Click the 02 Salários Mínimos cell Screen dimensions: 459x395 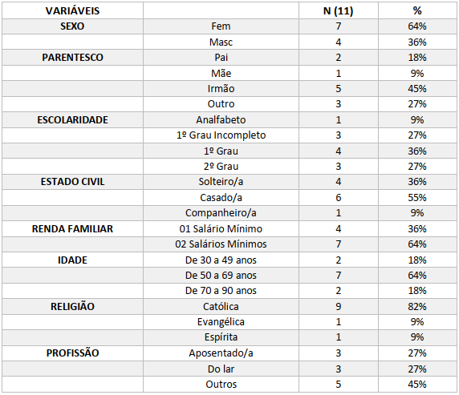(x=221, y=244)
